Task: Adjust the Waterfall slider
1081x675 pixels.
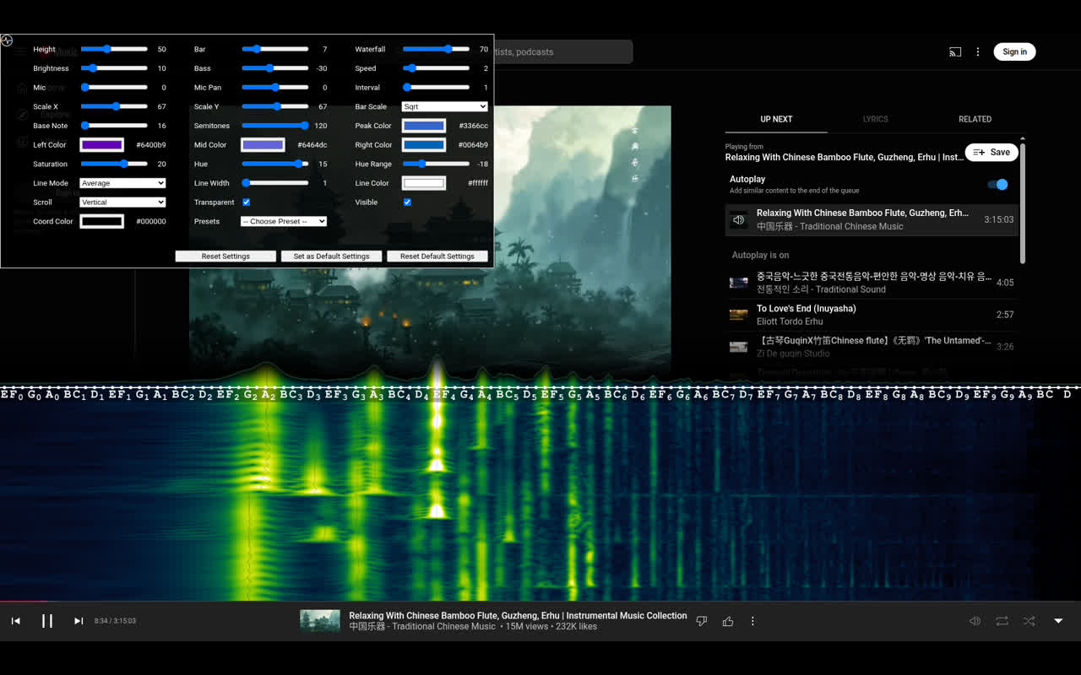Action: click(436, 49)
